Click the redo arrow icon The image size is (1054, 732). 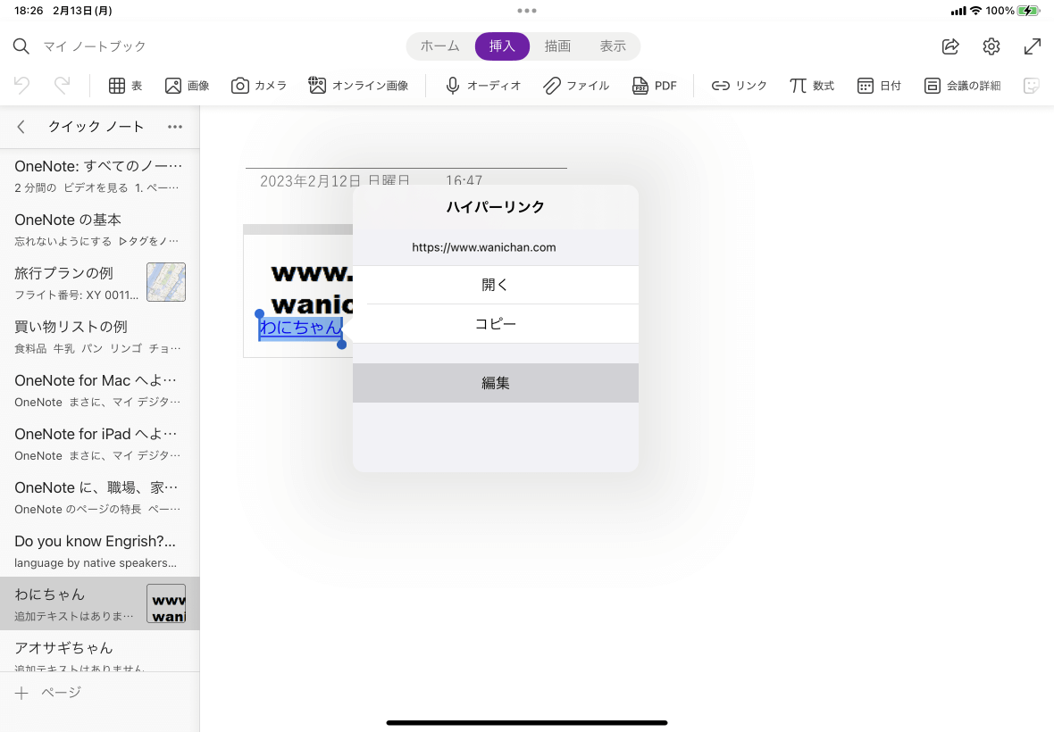point(62,86)
